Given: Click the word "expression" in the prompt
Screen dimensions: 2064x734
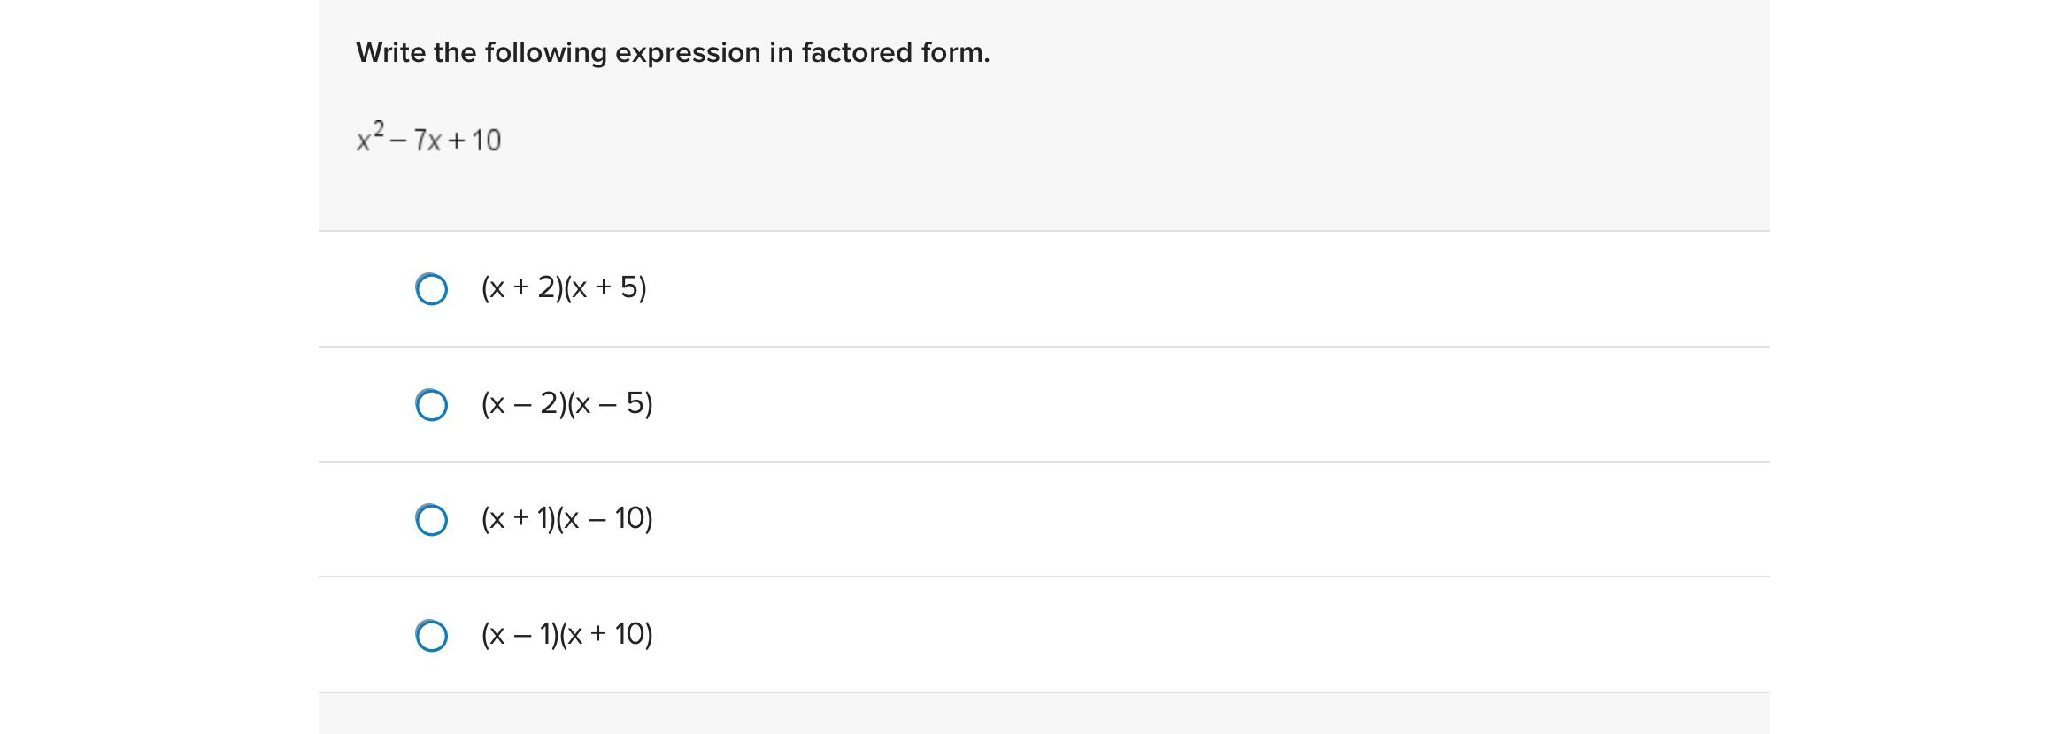Looking at the screenshot, I should [x=688, y=53].
